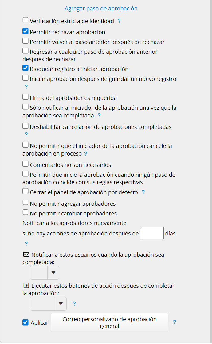Click the días number input field

[152, 233]
